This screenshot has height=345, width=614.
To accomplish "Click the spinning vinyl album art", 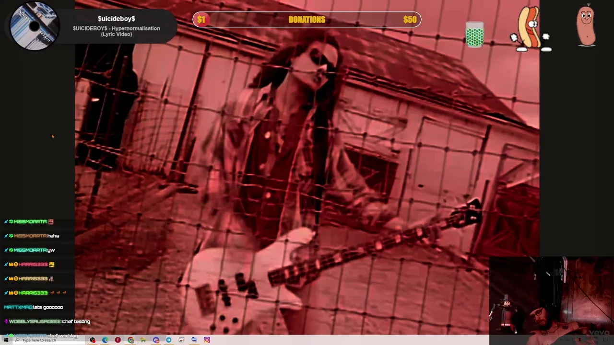I will coord(34,26).
